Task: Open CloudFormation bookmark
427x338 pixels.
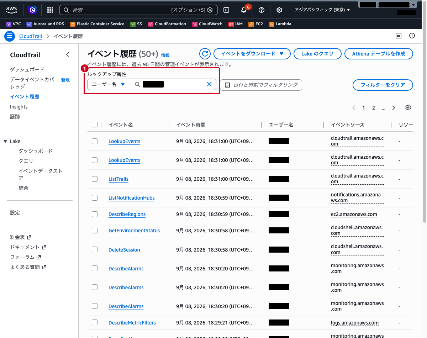Action: point(167,24)
